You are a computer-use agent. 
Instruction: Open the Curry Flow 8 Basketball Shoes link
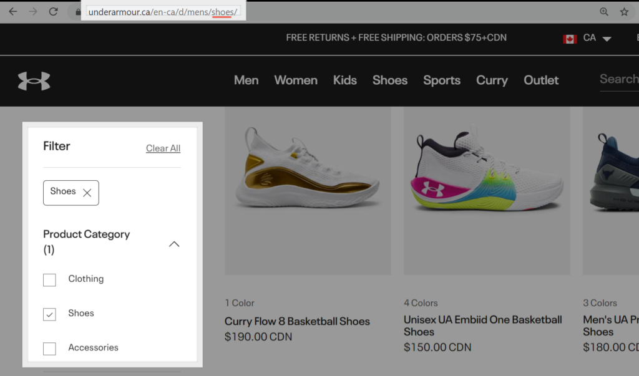(297, 321)
